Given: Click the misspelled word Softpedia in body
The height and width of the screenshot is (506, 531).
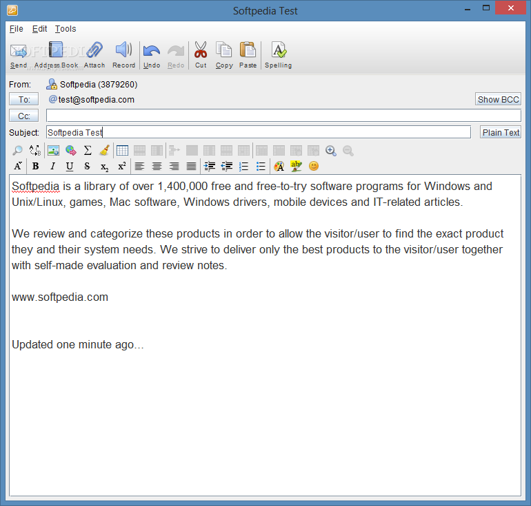Looking at the screenshot, I should (x=36, y=187).
